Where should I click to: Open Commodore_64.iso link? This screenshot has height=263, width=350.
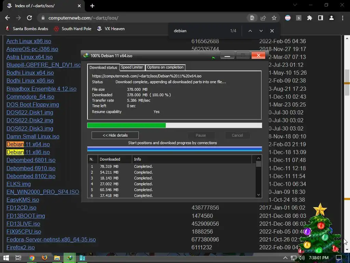coord(30,97)
